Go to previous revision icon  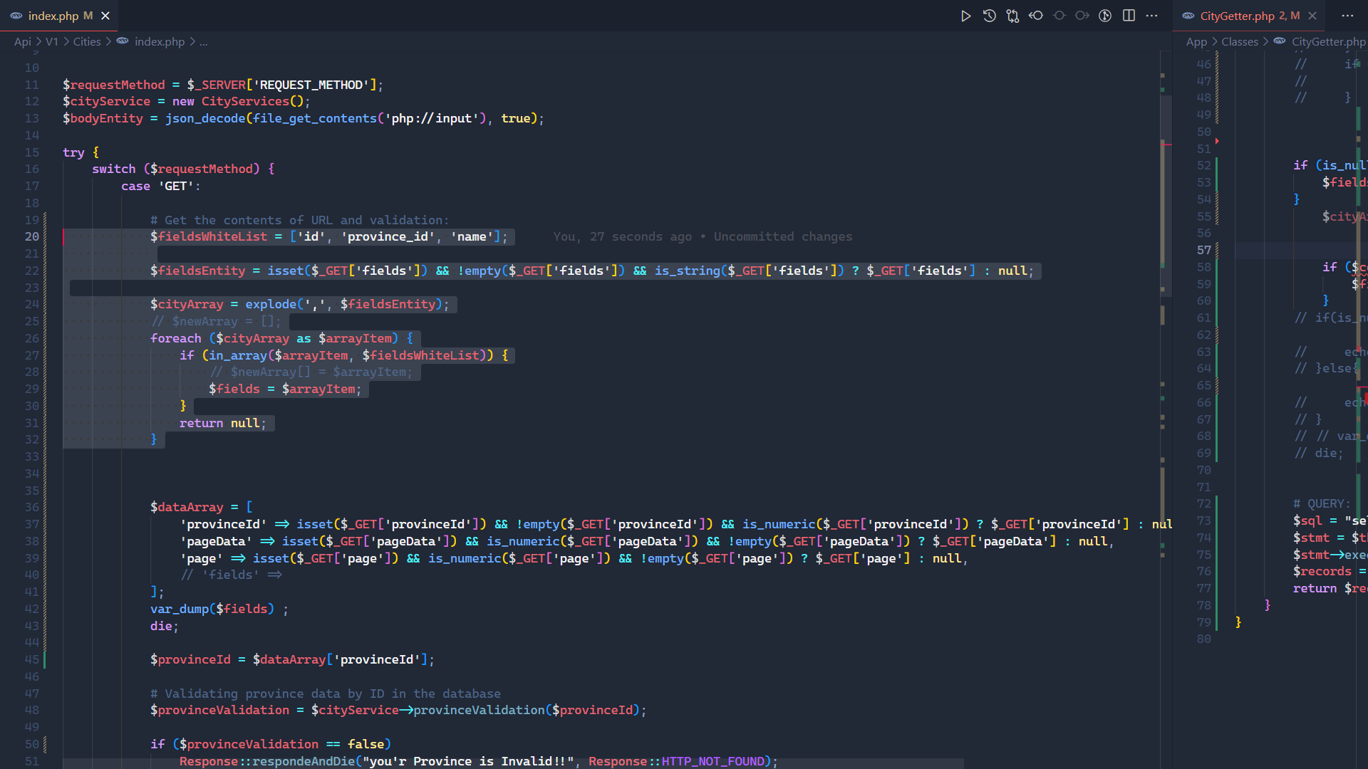1036,16
